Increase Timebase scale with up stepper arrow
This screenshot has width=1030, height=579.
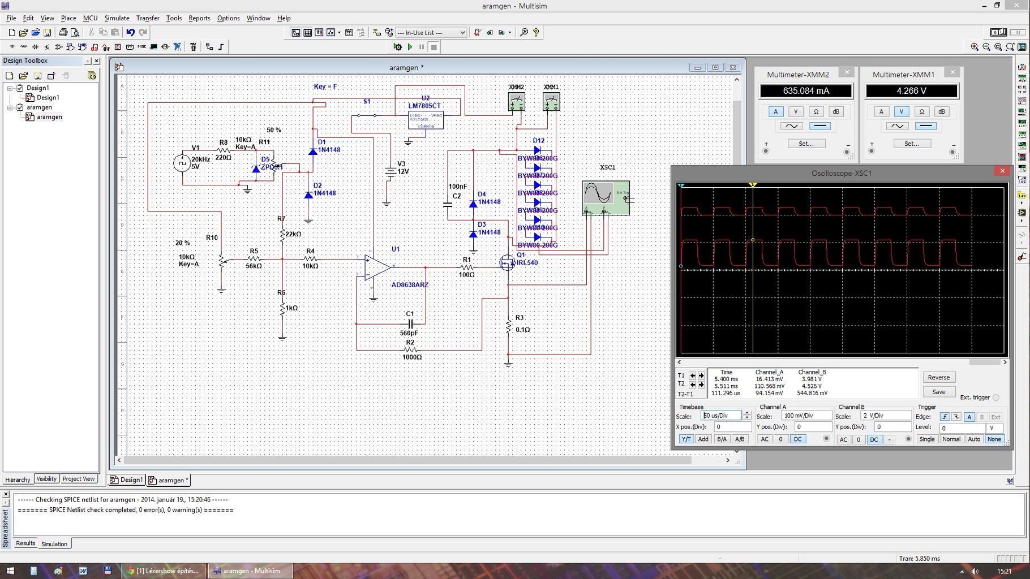[x=746, y=413]
